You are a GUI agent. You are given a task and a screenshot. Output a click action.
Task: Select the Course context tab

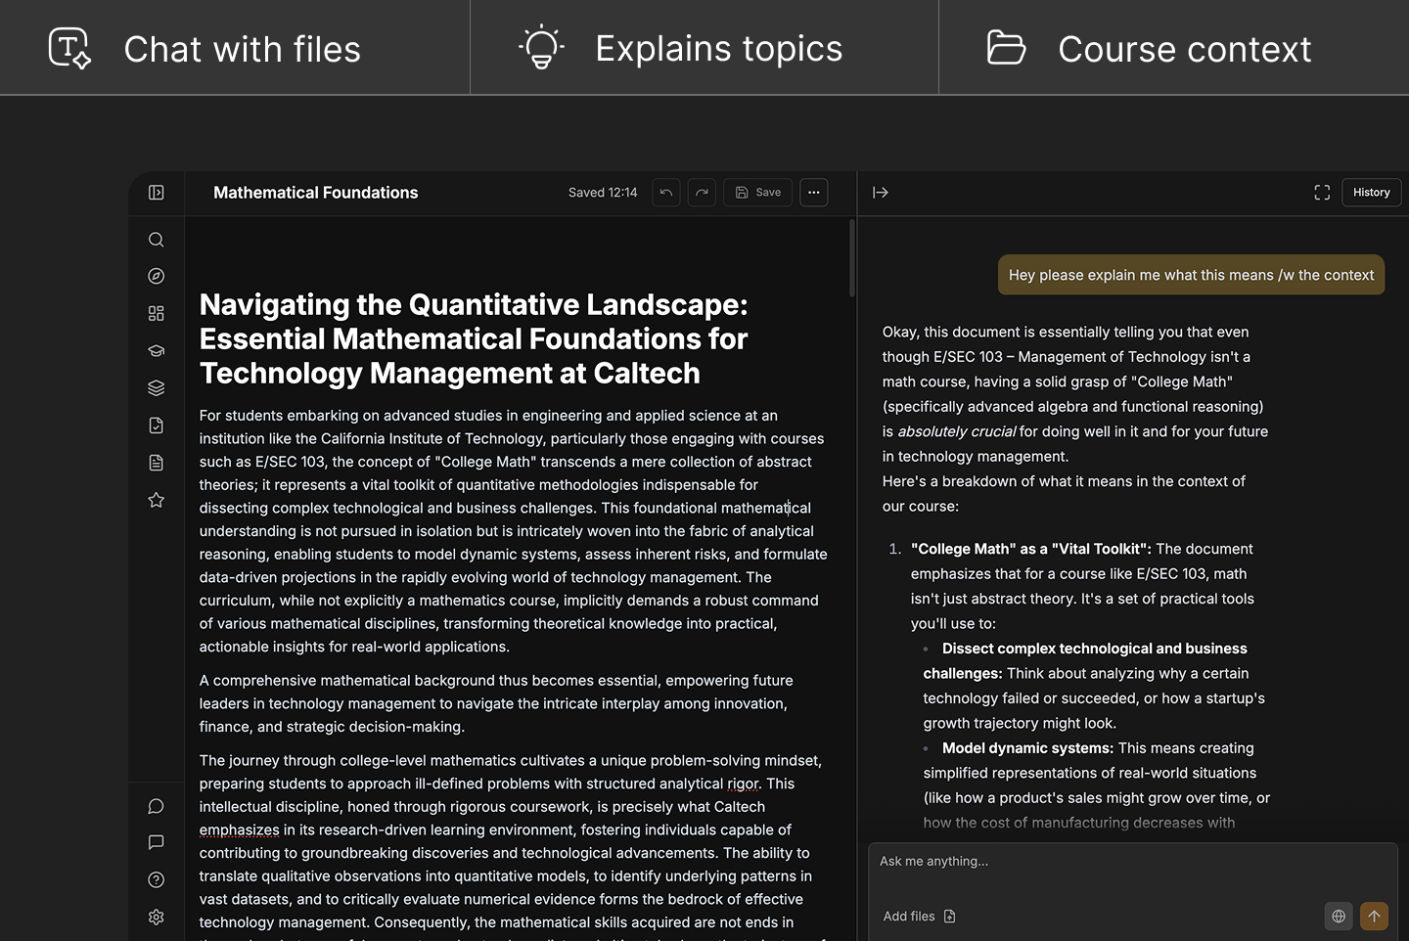coord(1174,48)
